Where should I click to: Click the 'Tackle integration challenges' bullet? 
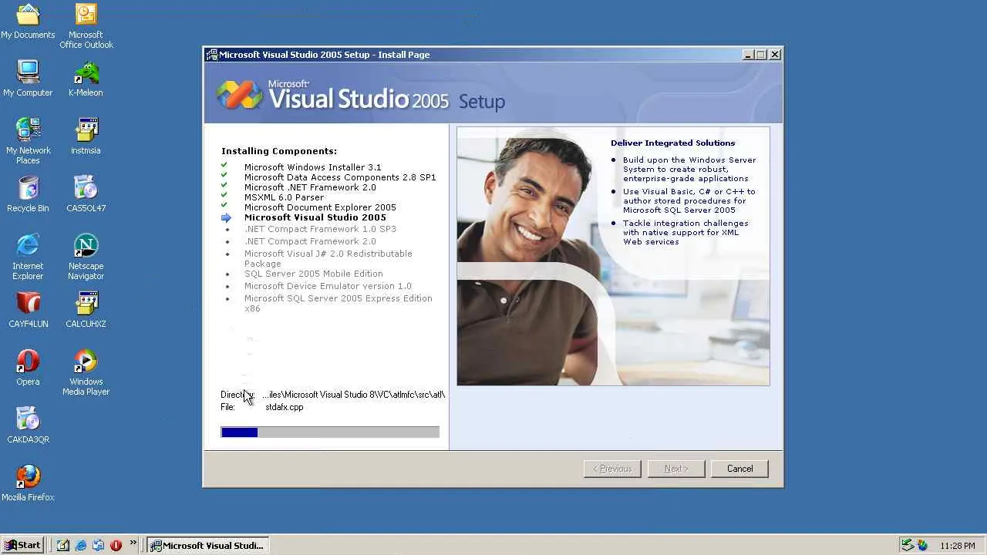coord(686,233)
